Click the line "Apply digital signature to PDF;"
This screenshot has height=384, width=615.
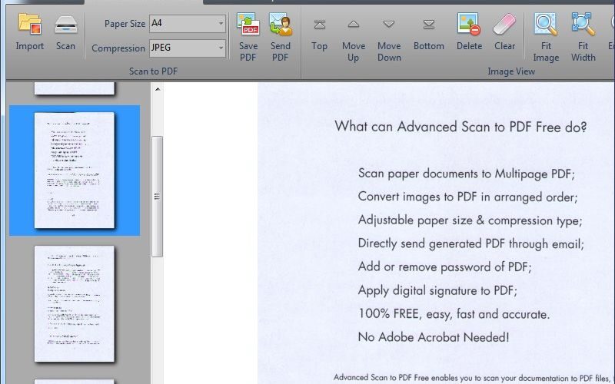click(x=437, y=291)
